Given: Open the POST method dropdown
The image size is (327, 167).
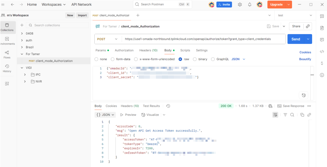Looking at the screenshot, I should (108, 39).
